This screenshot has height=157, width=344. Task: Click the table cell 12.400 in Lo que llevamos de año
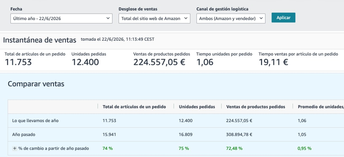[186, 120]
